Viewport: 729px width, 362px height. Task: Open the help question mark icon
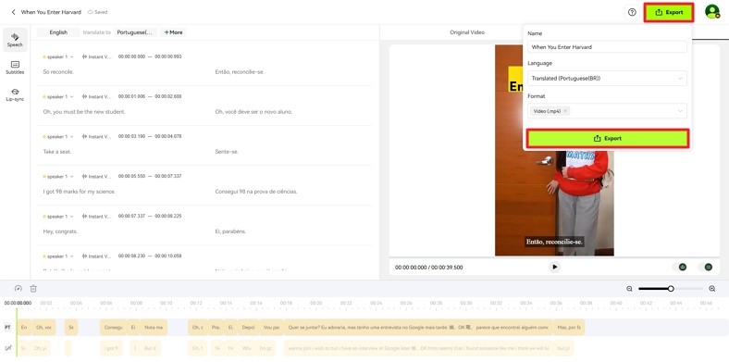click(632, 13)
